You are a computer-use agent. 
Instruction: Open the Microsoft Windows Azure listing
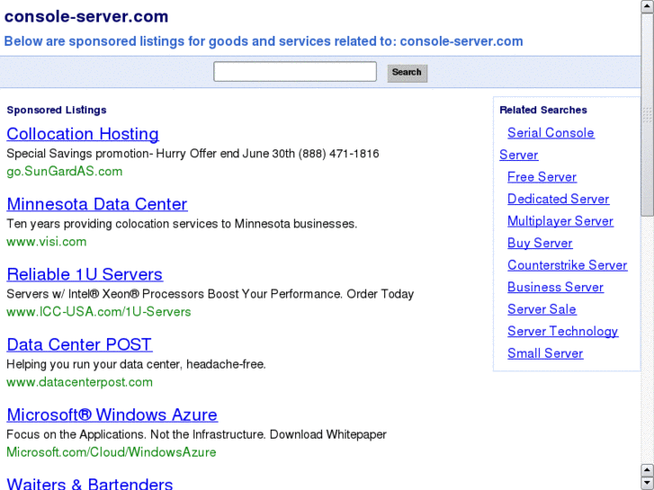tap(112, 414)
